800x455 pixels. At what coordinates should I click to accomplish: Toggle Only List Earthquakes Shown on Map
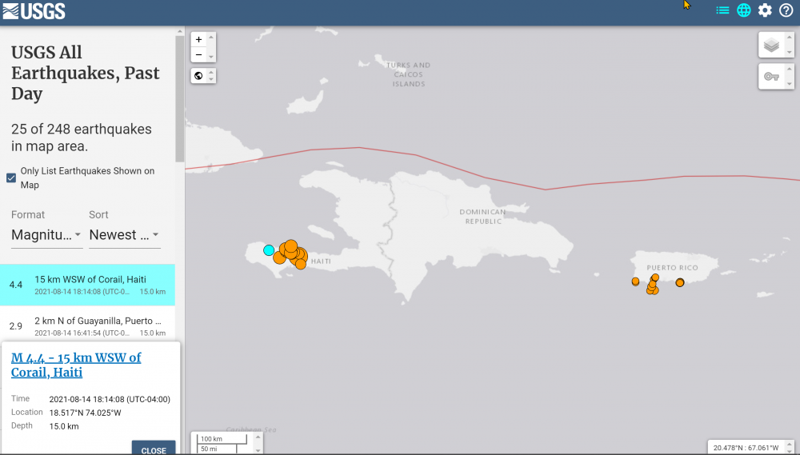coord(11,178)
